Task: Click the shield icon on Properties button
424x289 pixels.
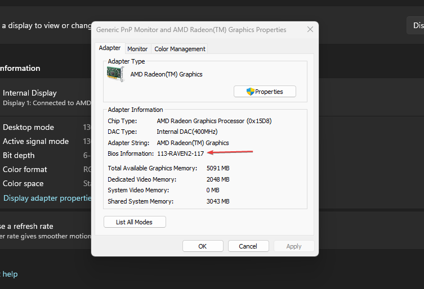Action: point(251,92)
